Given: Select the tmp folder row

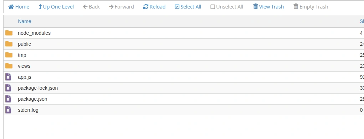Looking at the screenshot, I should click(184, 55).
